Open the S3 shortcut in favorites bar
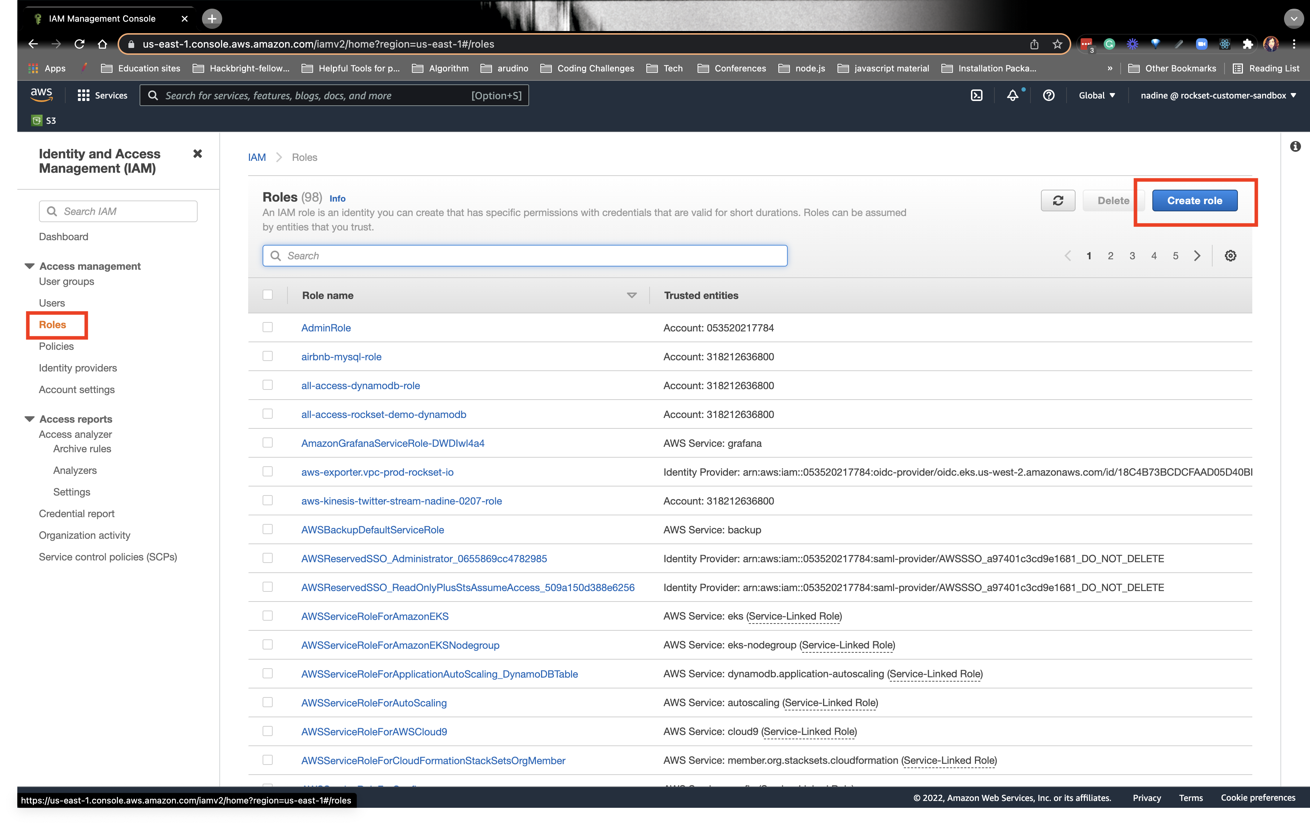1310x828 pixels. tap(44, 120)
